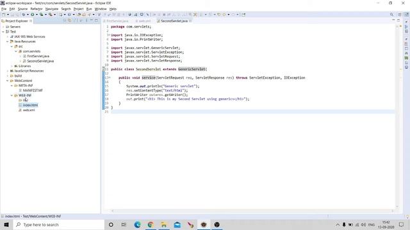Open dropdown arrow beside External Tools icon
410x230 pixels.
pyautogui.click(x=54, y=15)
